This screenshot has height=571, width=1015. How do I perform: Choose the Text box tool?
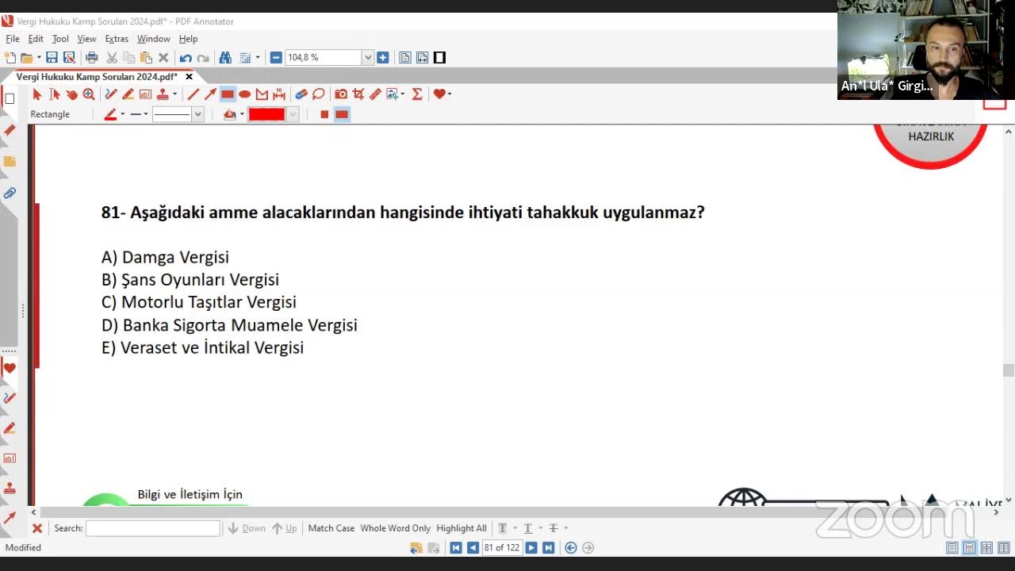pyautogui.click(x=145, y=94)
